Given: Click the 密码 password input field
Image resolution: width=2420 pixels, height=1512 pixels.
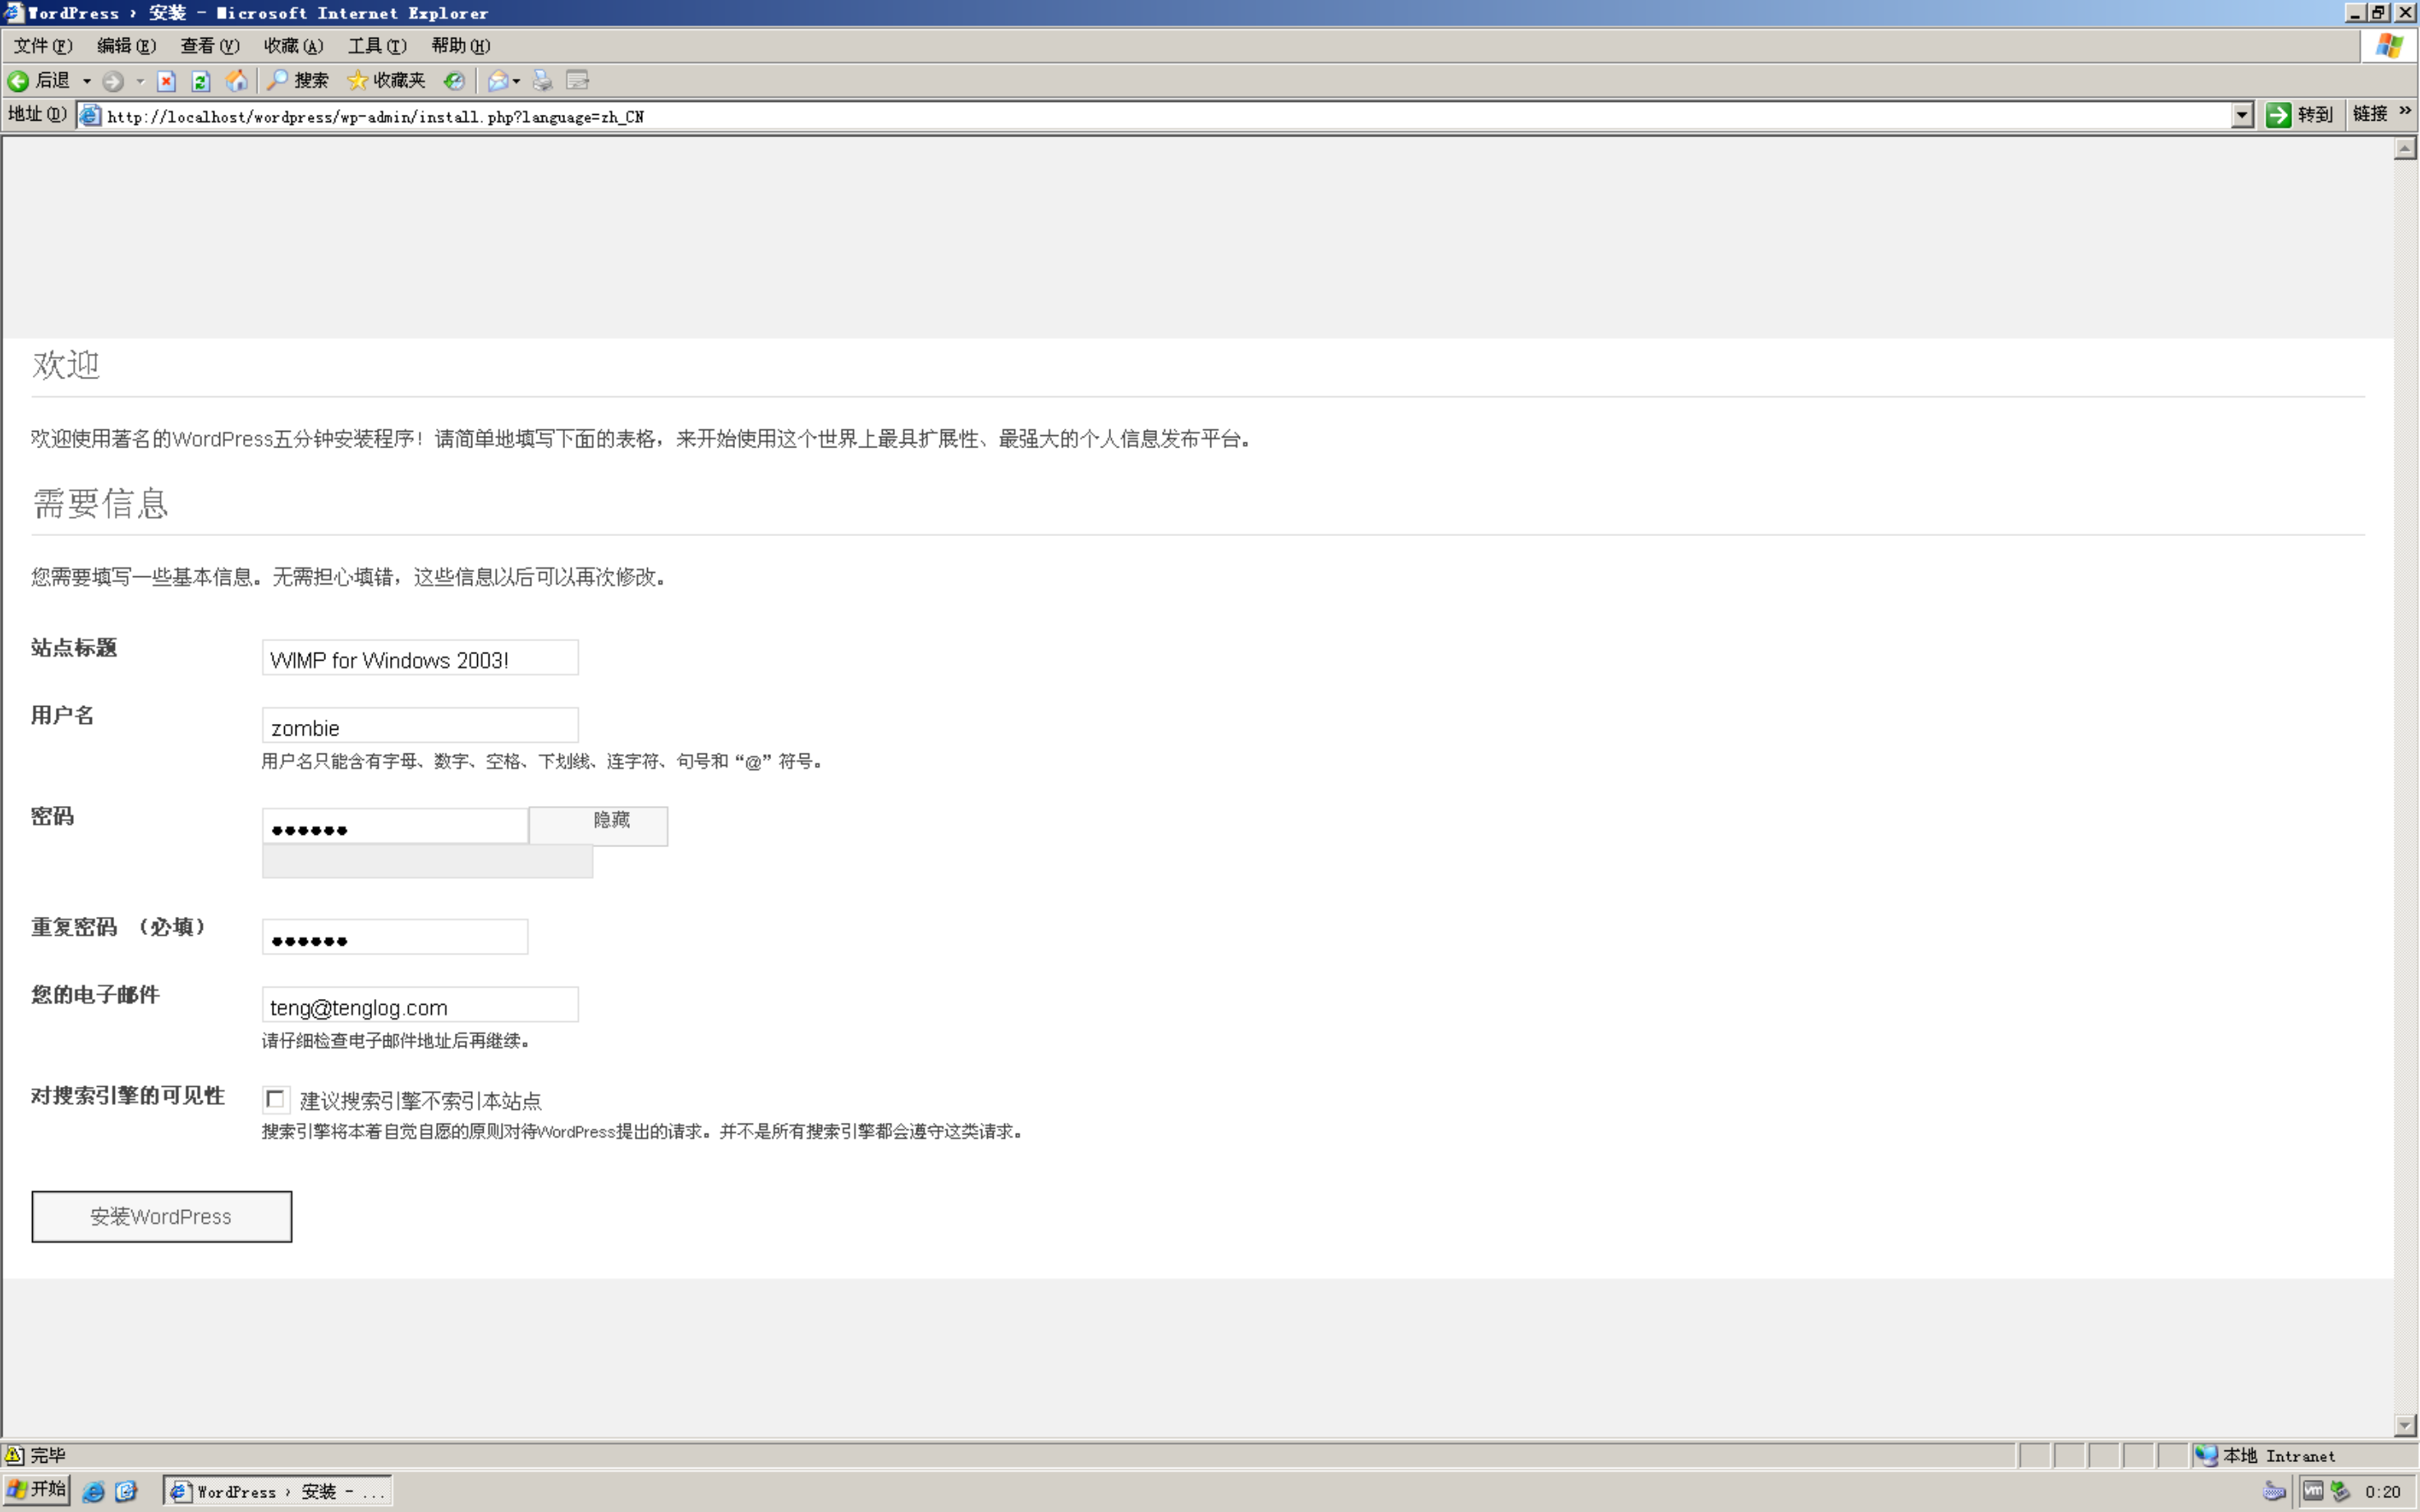Looking at the screenshot, I should tap(395, 826).
